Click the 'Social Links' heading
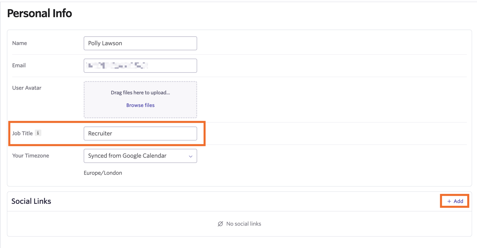 click(31, 201)
